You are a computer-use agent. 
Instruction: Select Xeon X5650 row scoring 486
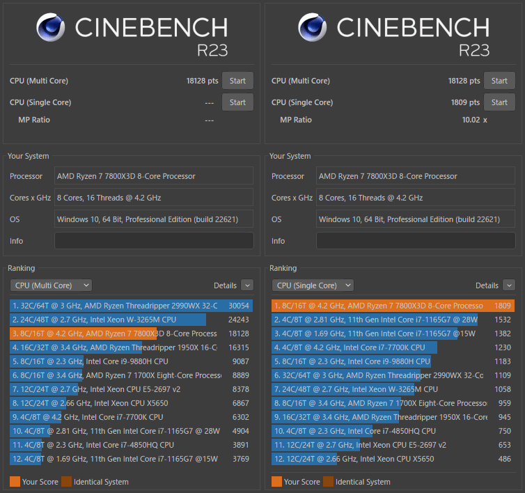pos(393,459)
